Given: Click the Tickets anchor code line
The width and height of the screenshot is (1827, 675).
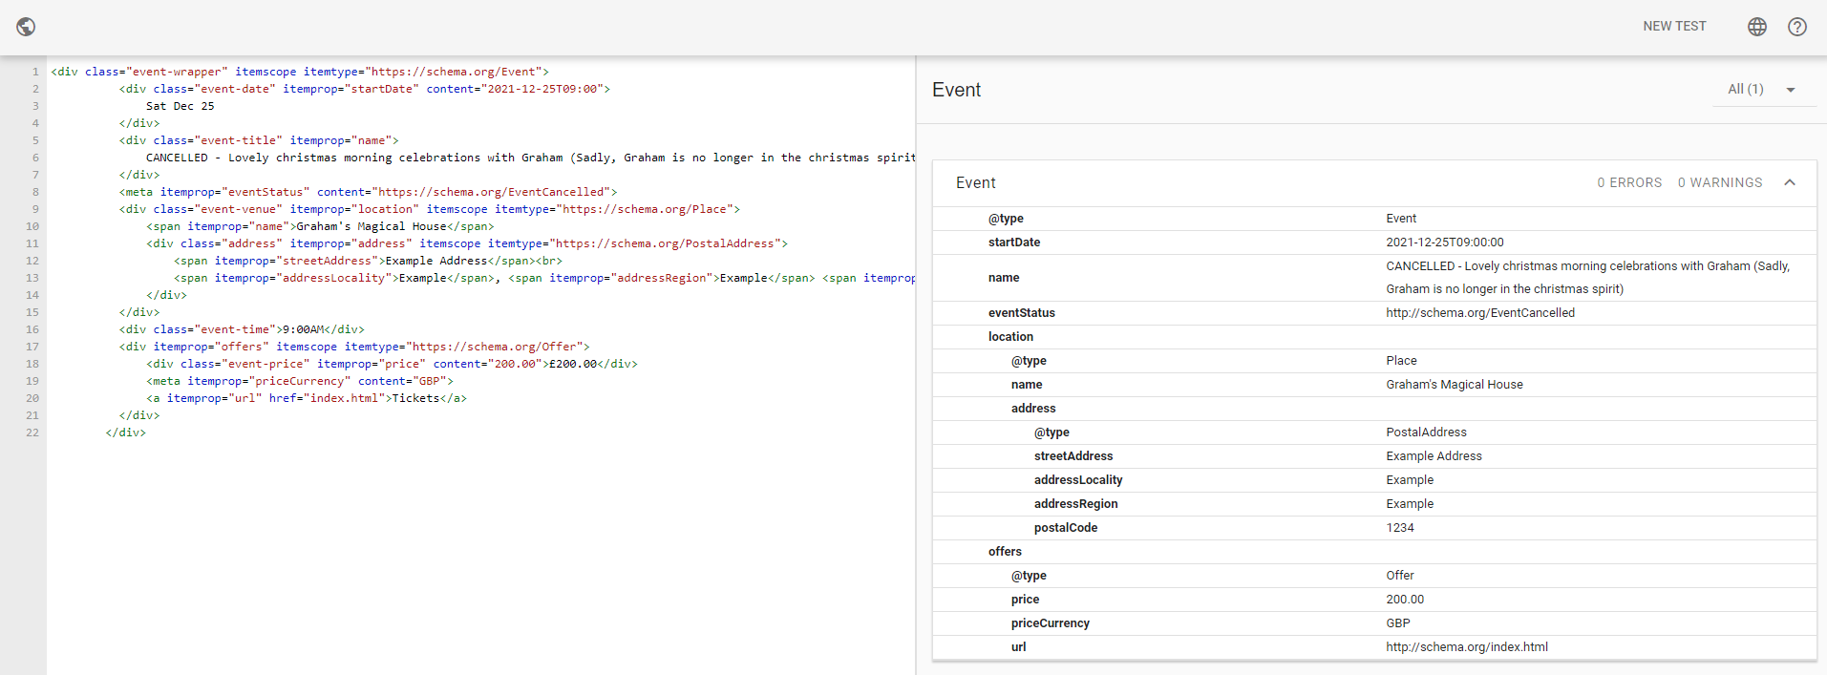Looking at the screenshot, I should (x=307, y=398).
